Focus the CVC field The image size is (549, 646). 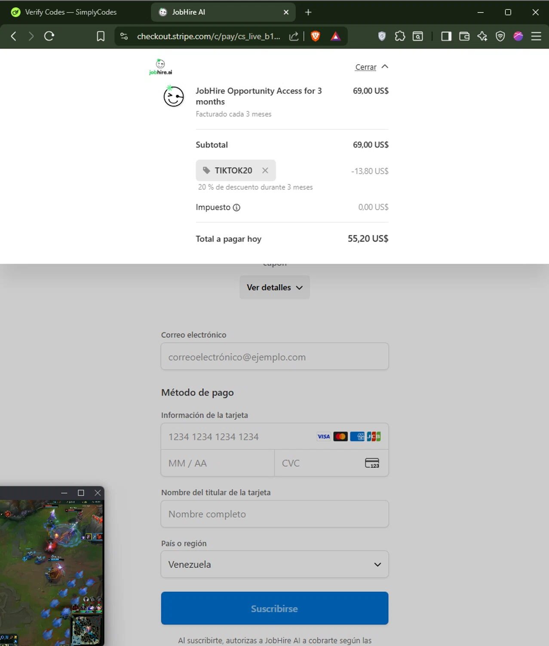(x=331, y=463)
